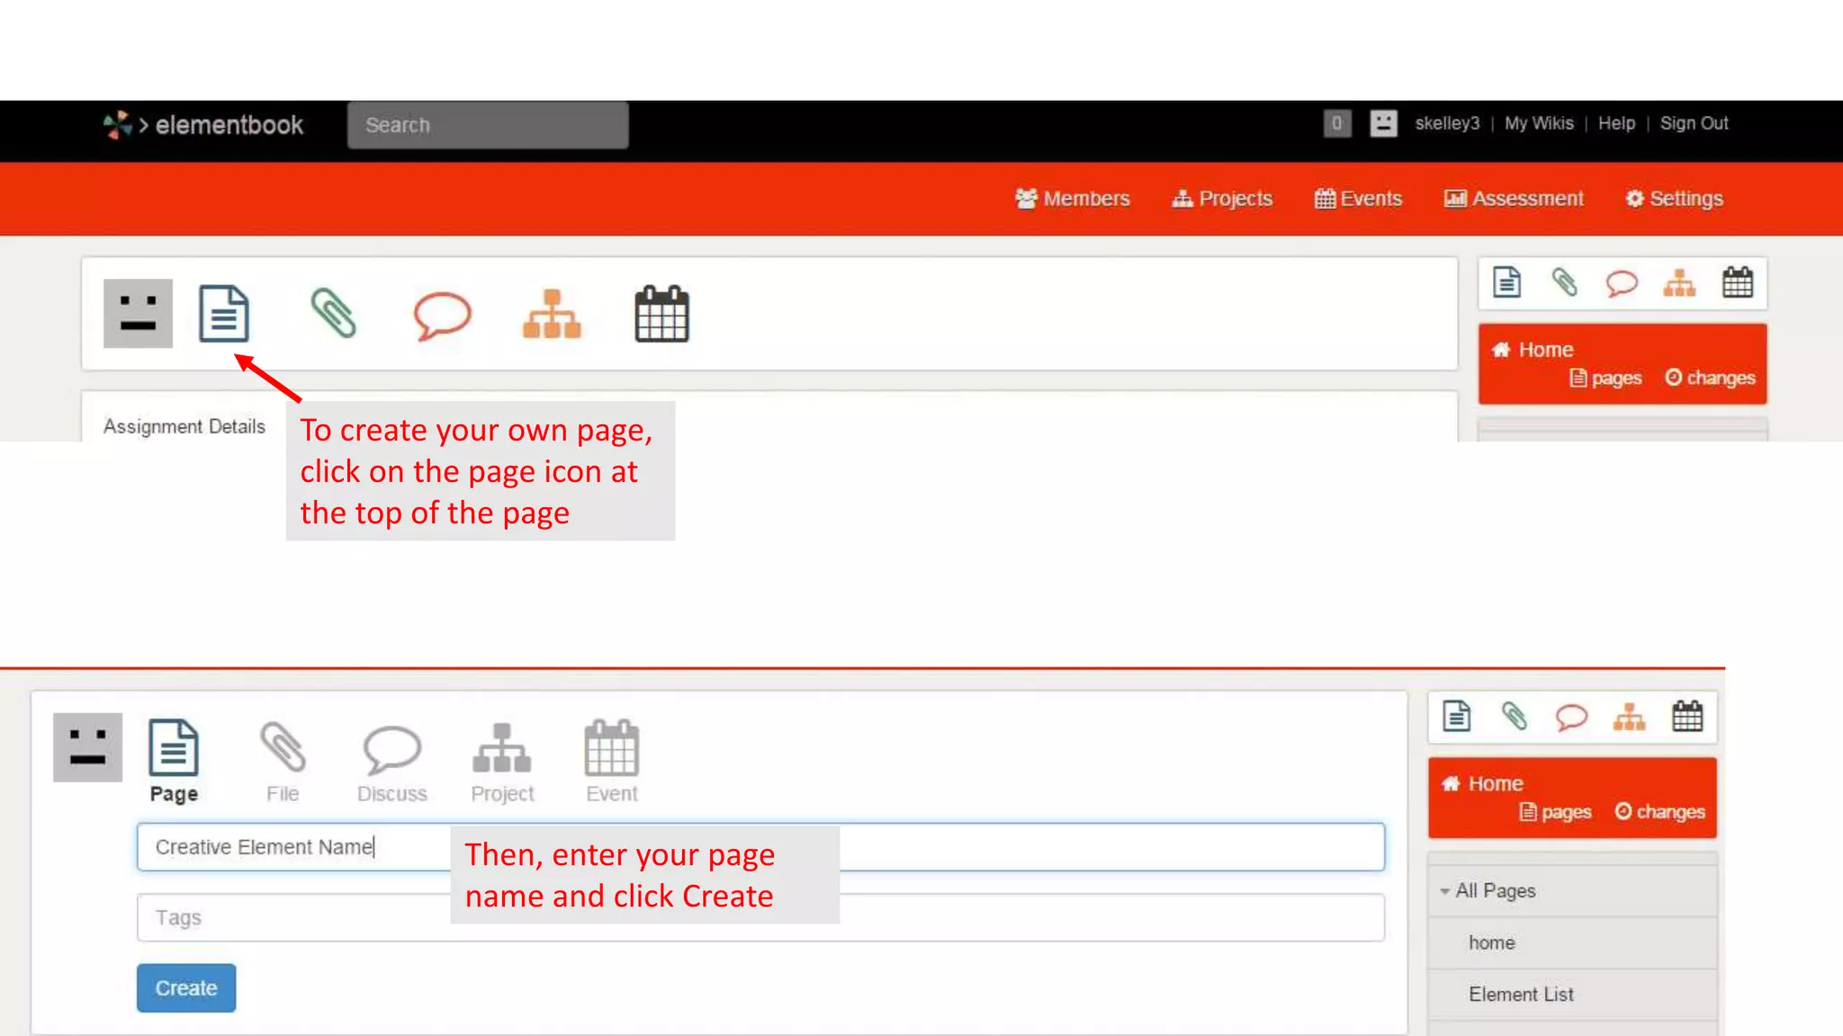
Task: Click the large page icon in top toolbar
Action: [223, 313]
